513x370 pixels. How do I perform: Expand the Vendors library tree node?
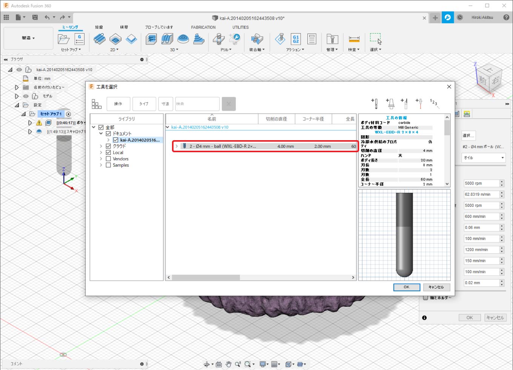click(101, 159)
